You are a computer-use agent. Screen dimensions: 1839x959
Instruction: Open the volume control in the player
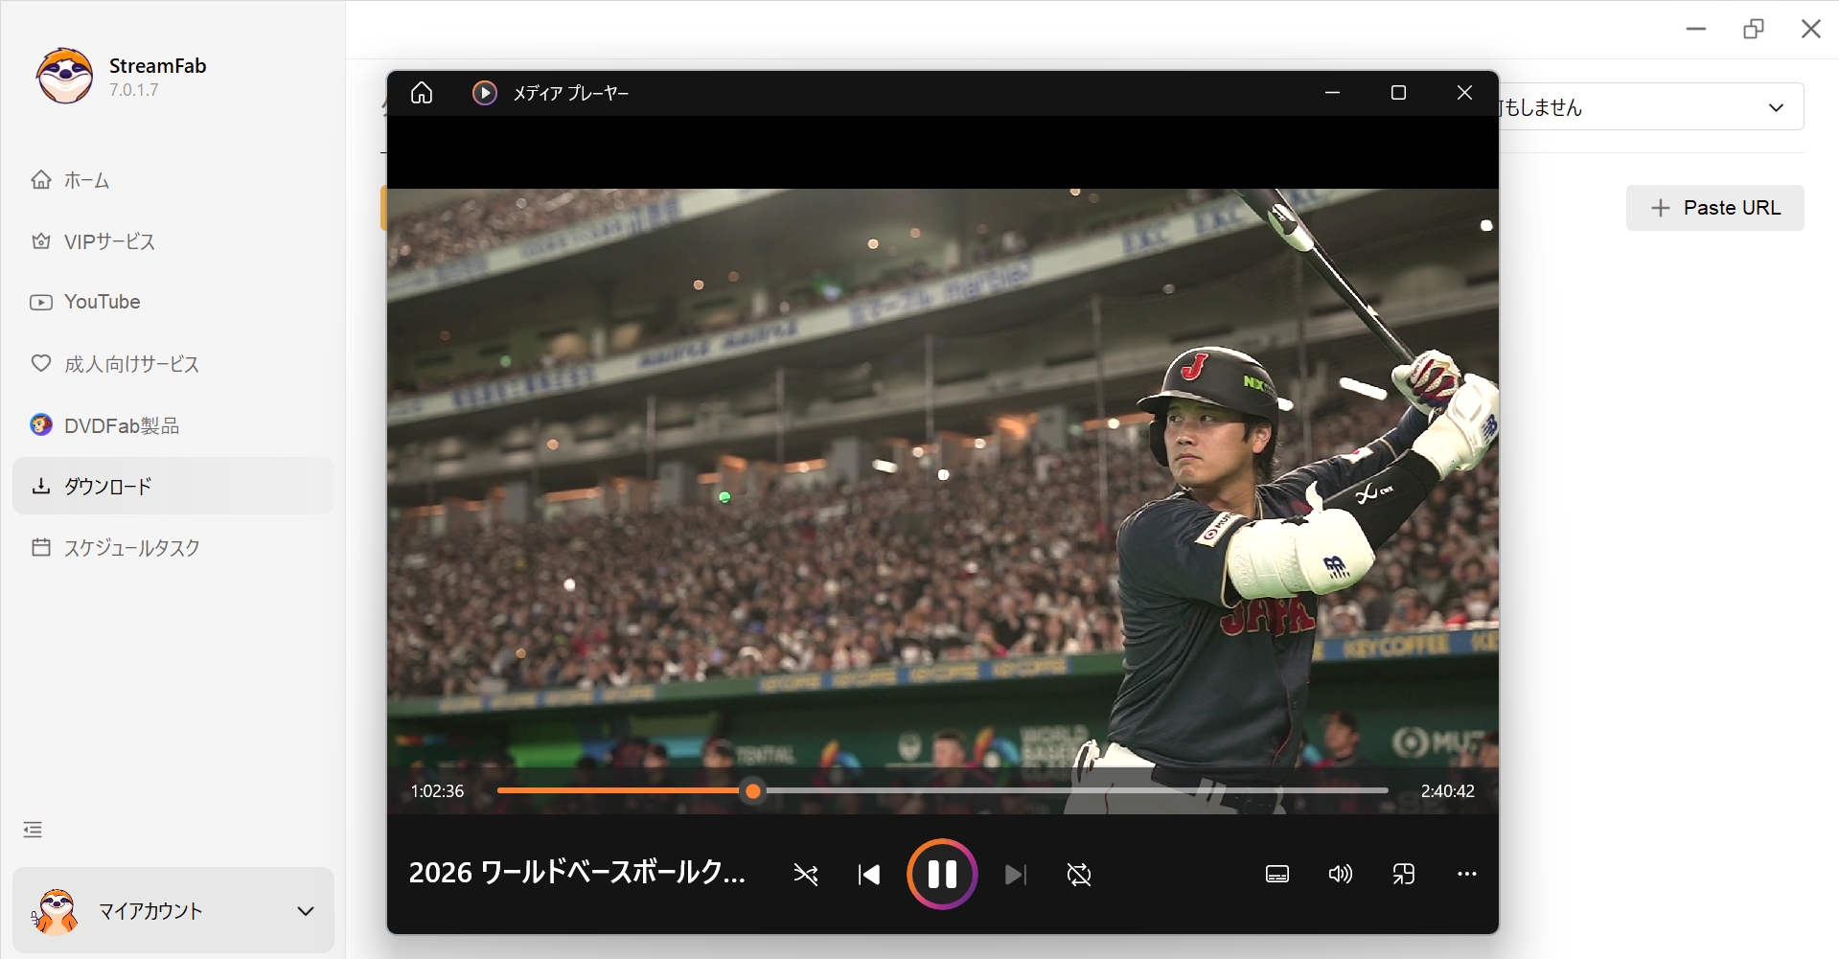point(1340,874)
